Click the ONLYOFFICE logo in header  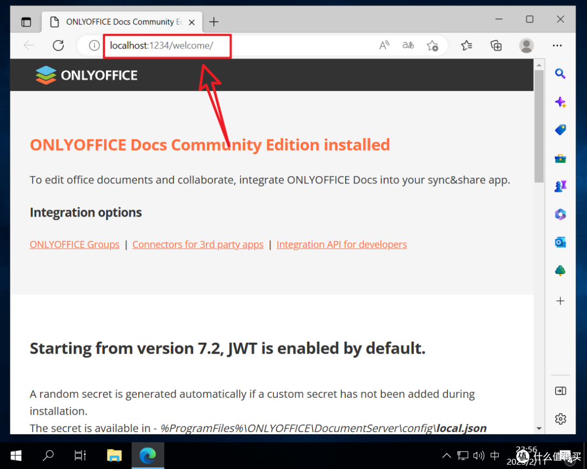tap(86, 75)
